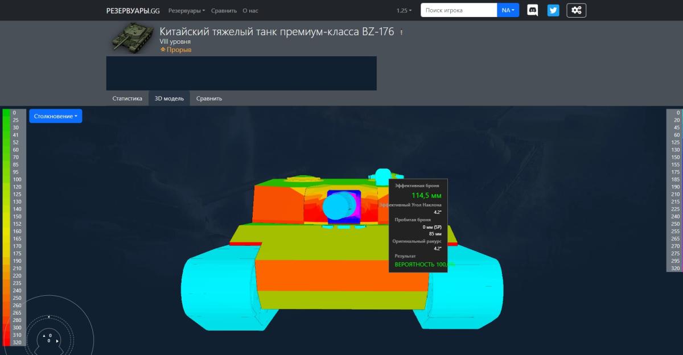Click the 0 мм (SP) value in tooltip
The height and width of the screenshot is (355, 683).
(x=432, y=227)
